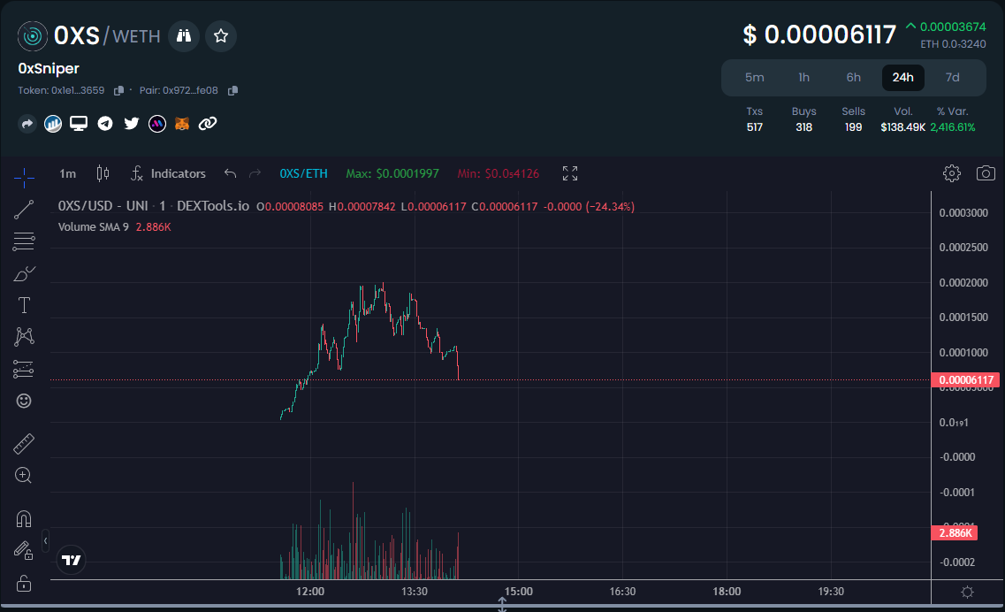Screen dimensions: 1005x612
Task: Use the Measure ruler tool
Action: 24,443
